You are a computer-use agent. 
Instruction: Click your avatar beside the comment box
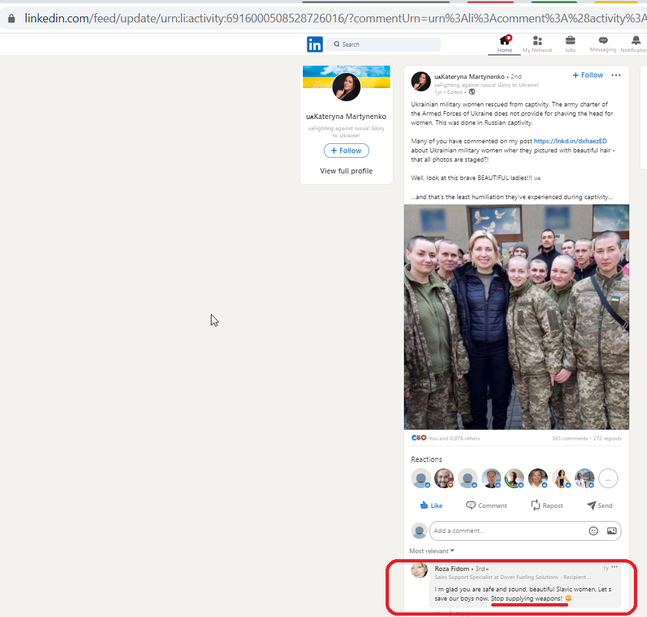point(419,531)
